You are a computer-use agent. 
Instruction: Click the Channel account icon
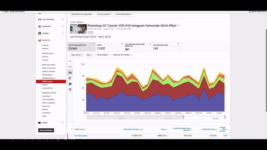point(40,33)
